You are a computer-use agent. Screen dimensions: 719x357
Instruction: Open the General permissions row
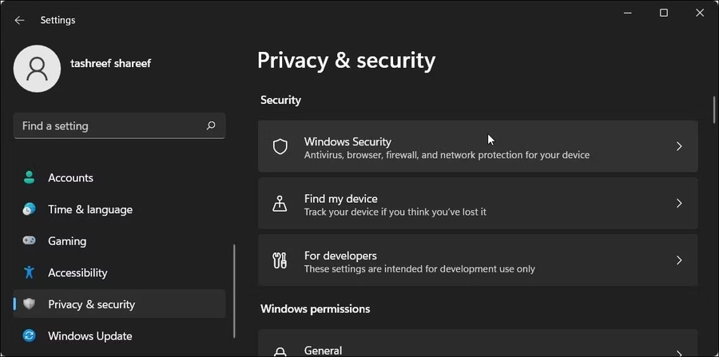click(x=477, y=347)
